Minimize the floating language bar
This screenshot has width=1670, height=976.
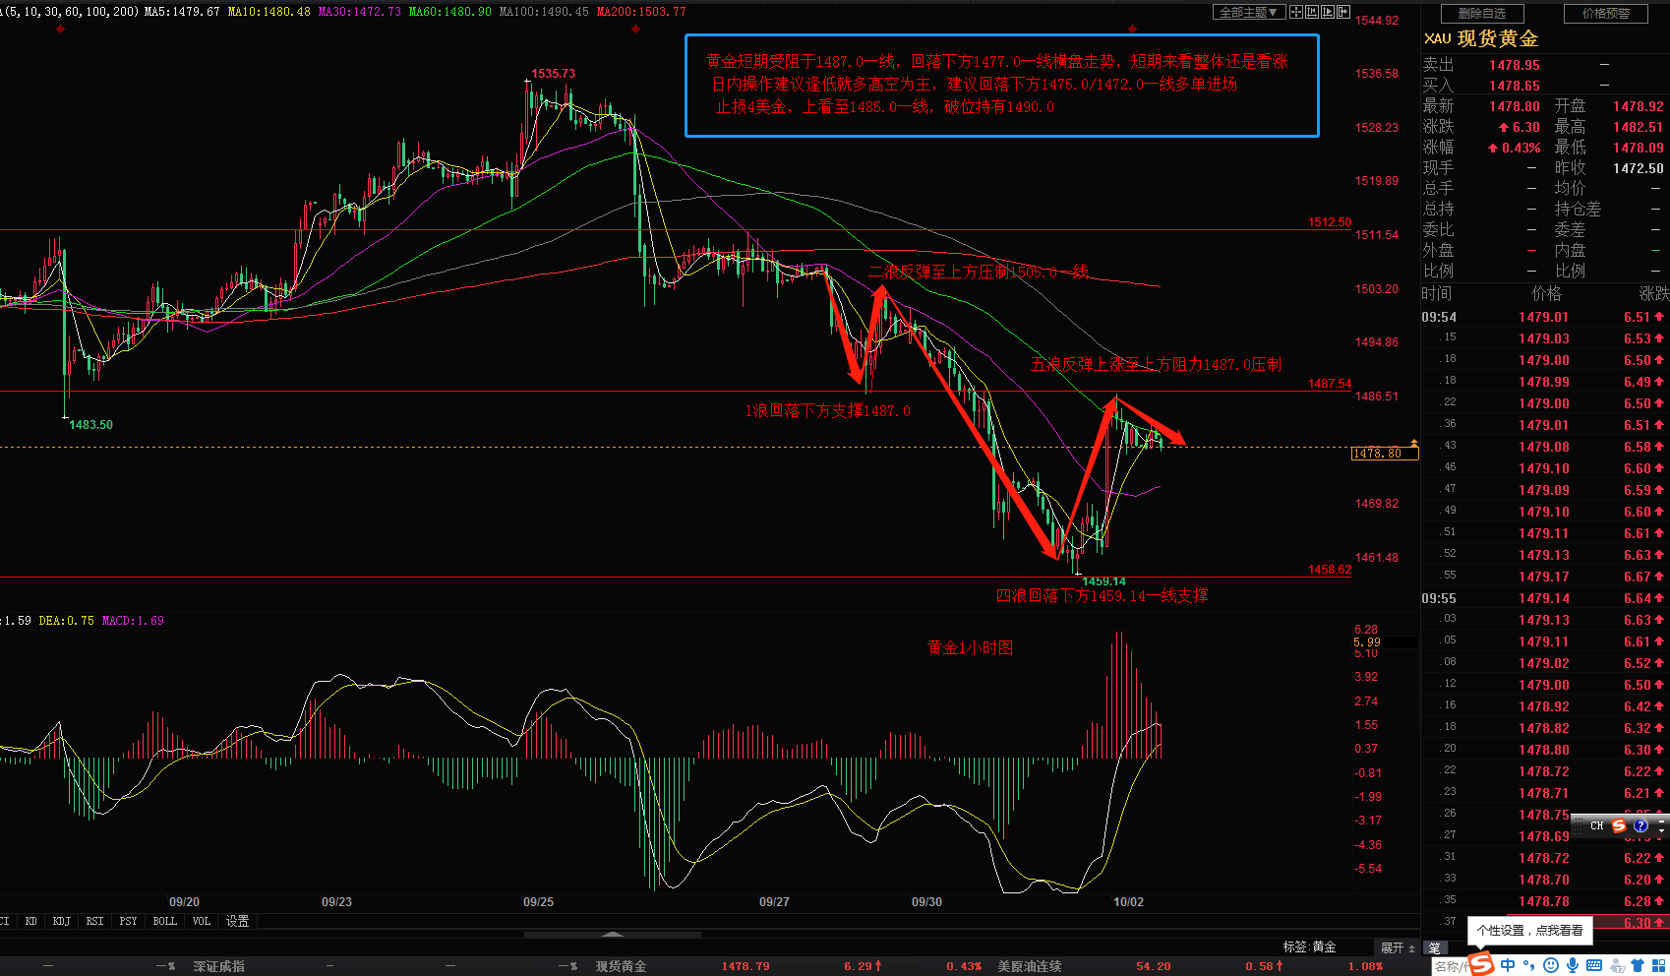tap(1661, 822)
